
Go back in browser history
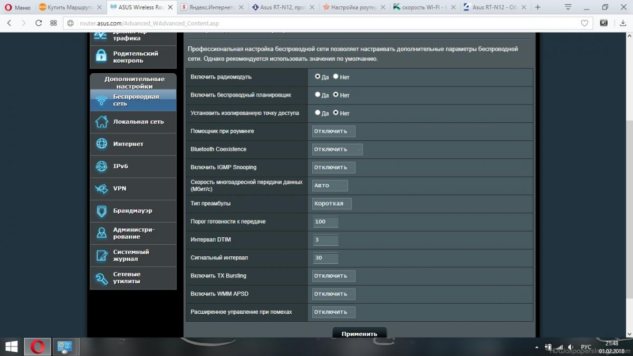(9, 23)
